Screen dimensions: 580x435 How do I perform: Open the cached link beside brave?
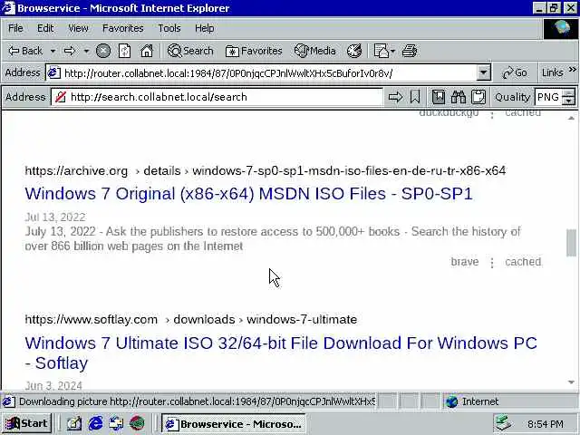(523, 262)
